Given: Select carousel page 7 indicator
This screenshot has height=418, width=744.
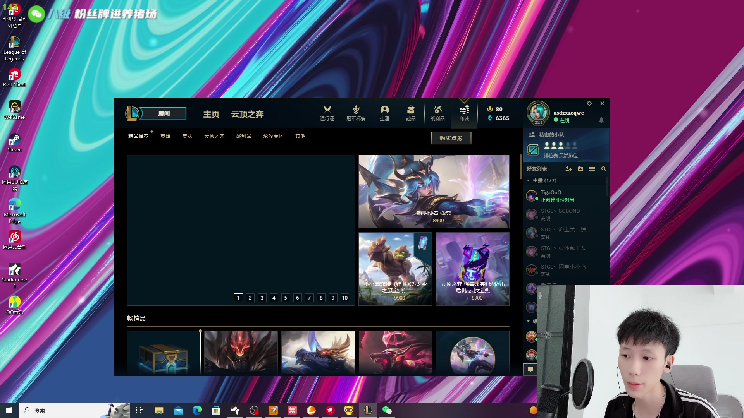Looking at the screenshot, I should (309, 298).
